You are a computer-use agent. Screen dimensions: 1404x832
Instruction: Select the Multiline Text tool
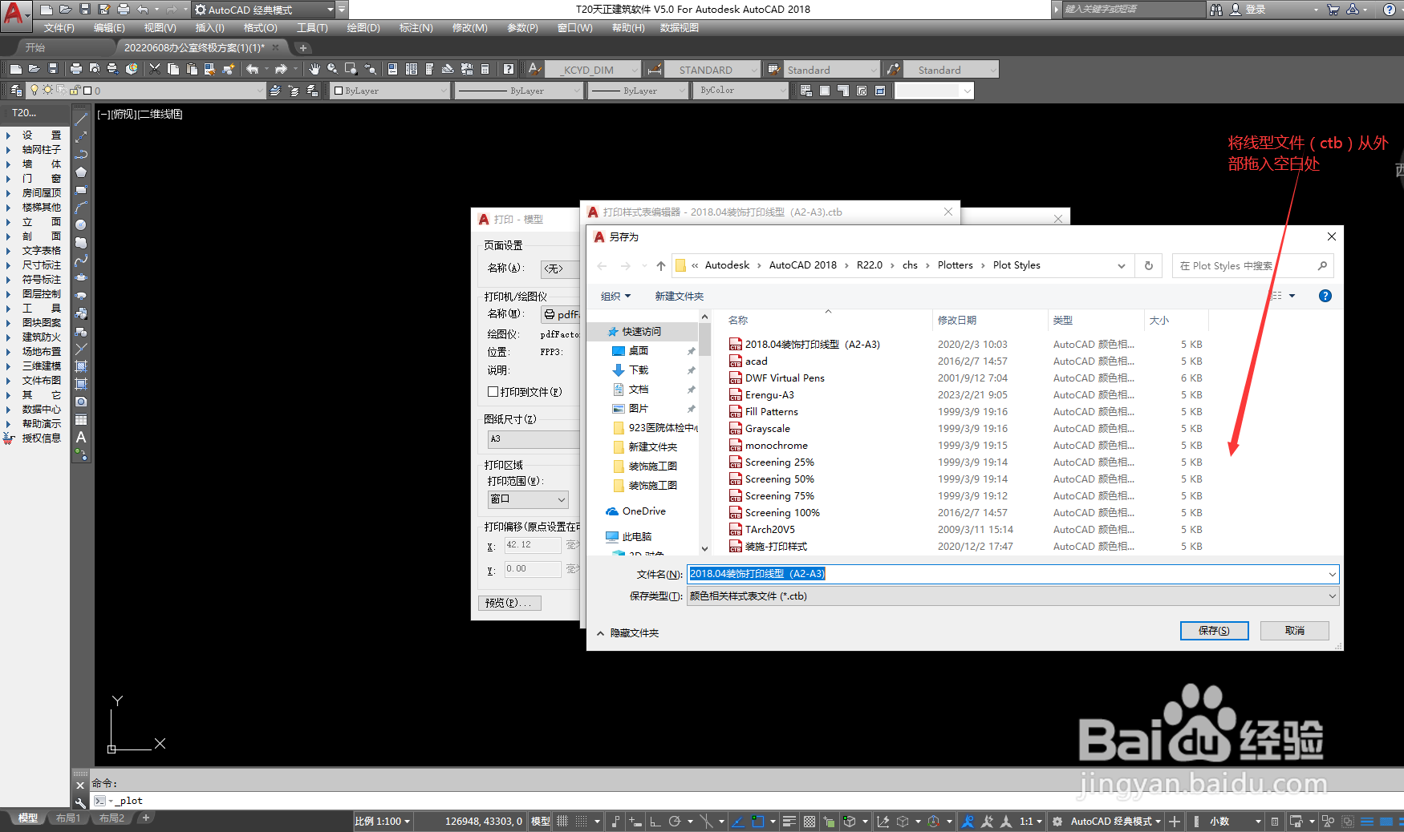81,438
